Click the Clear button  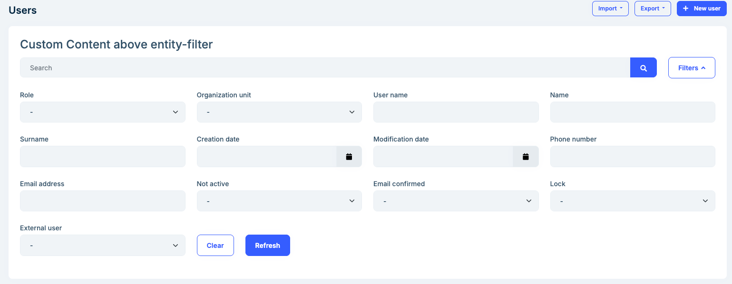pos(215,245)
